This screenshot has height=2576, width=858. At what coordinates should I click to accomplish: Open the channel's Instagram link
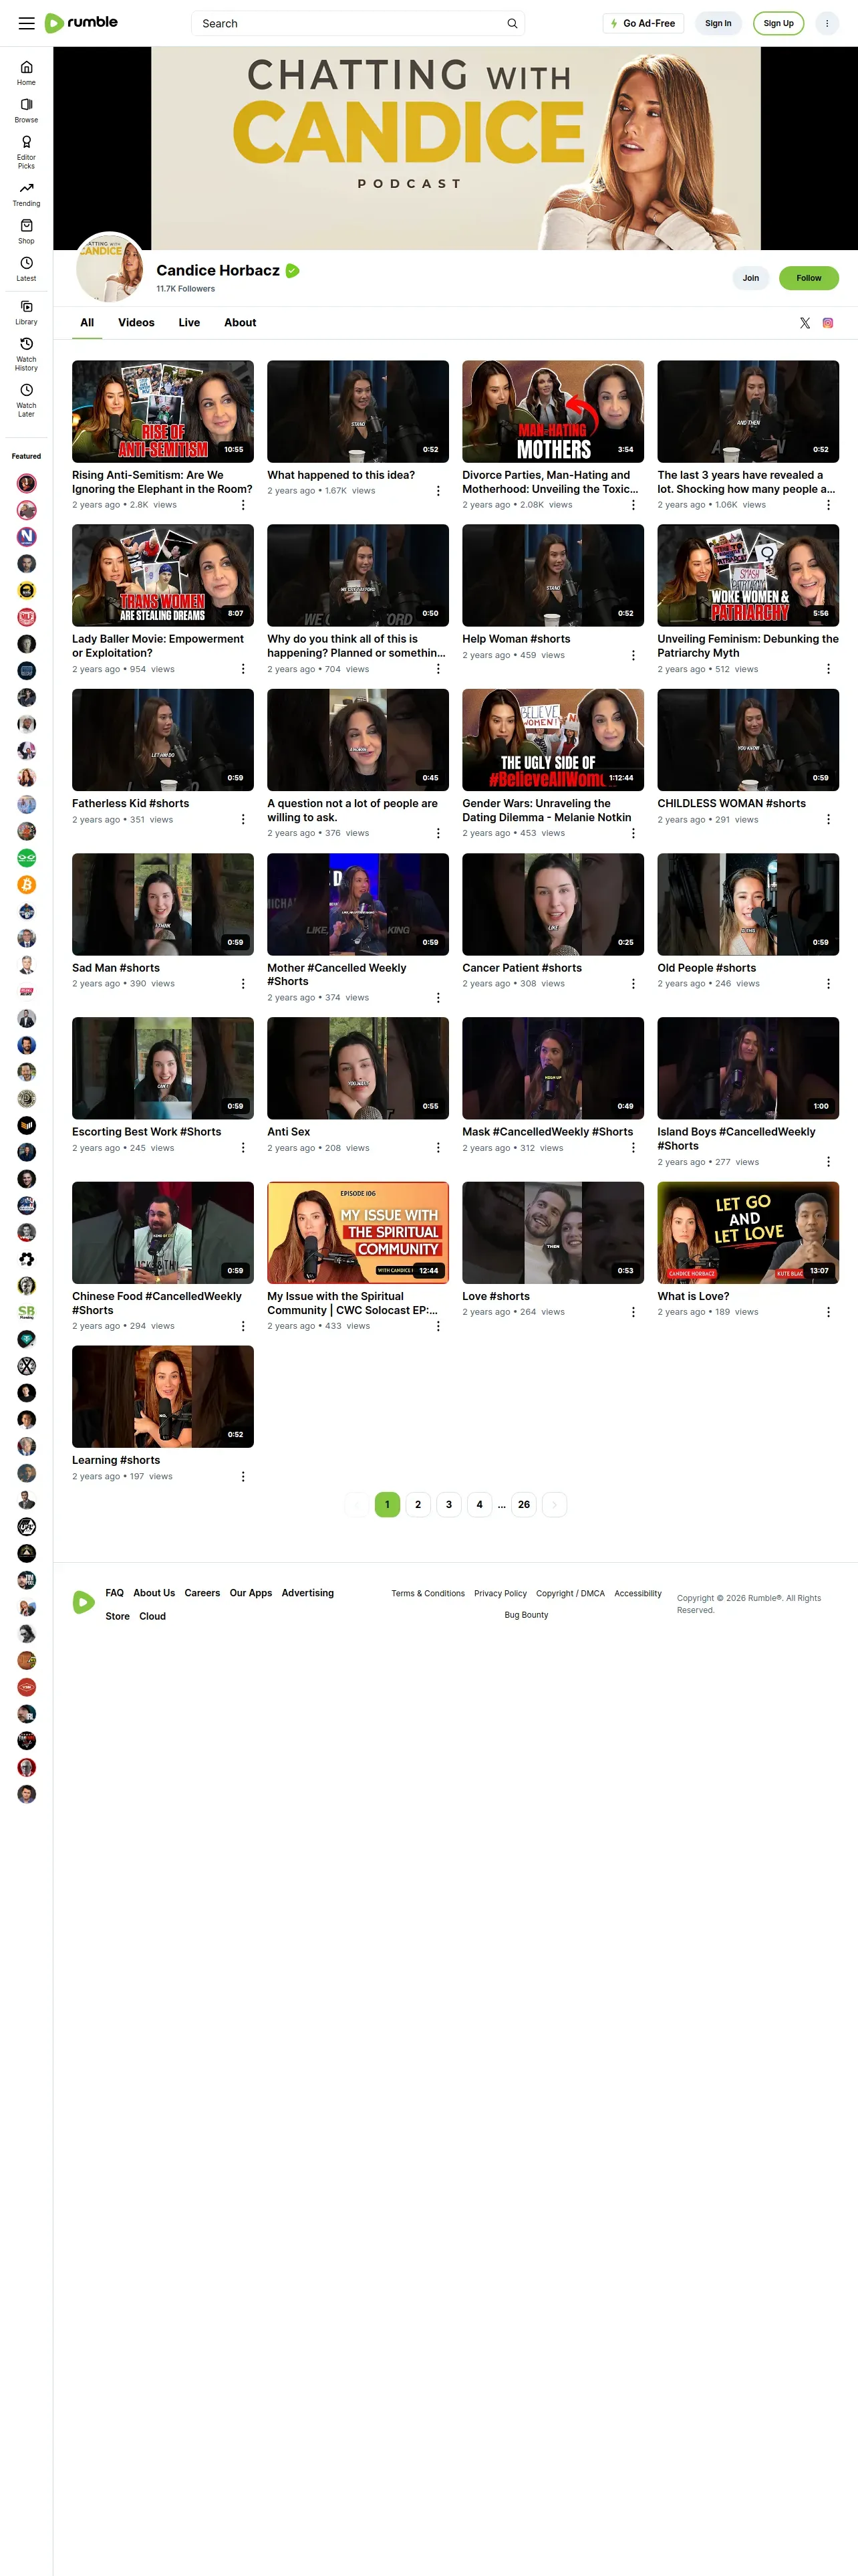tap(827, 323)
